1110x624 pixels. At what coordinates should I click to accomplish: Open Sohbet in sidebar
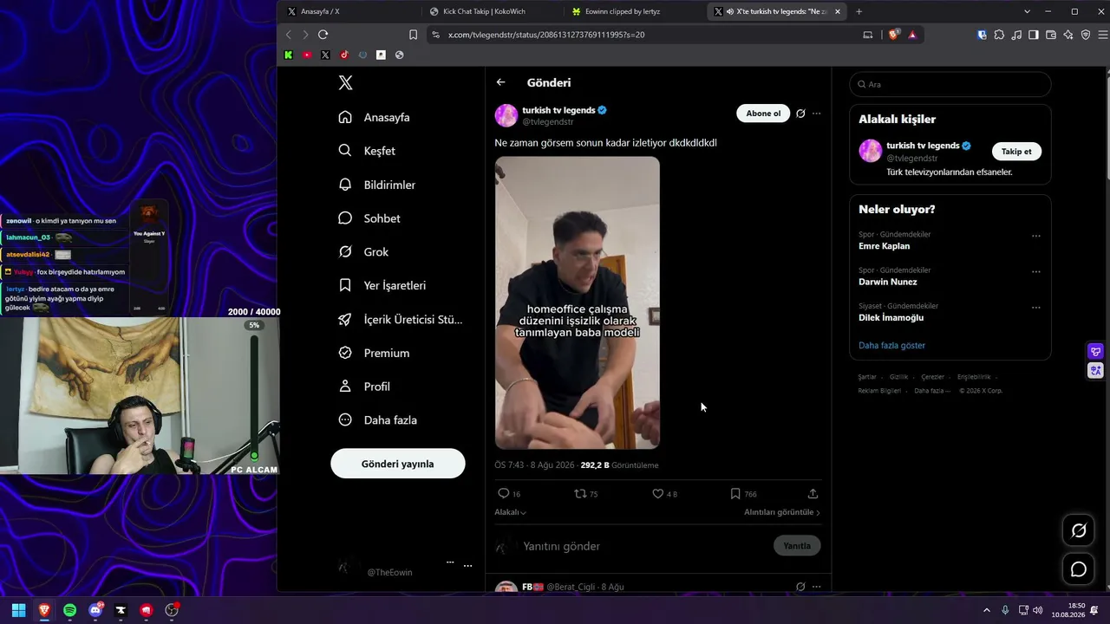click(369, 218)
